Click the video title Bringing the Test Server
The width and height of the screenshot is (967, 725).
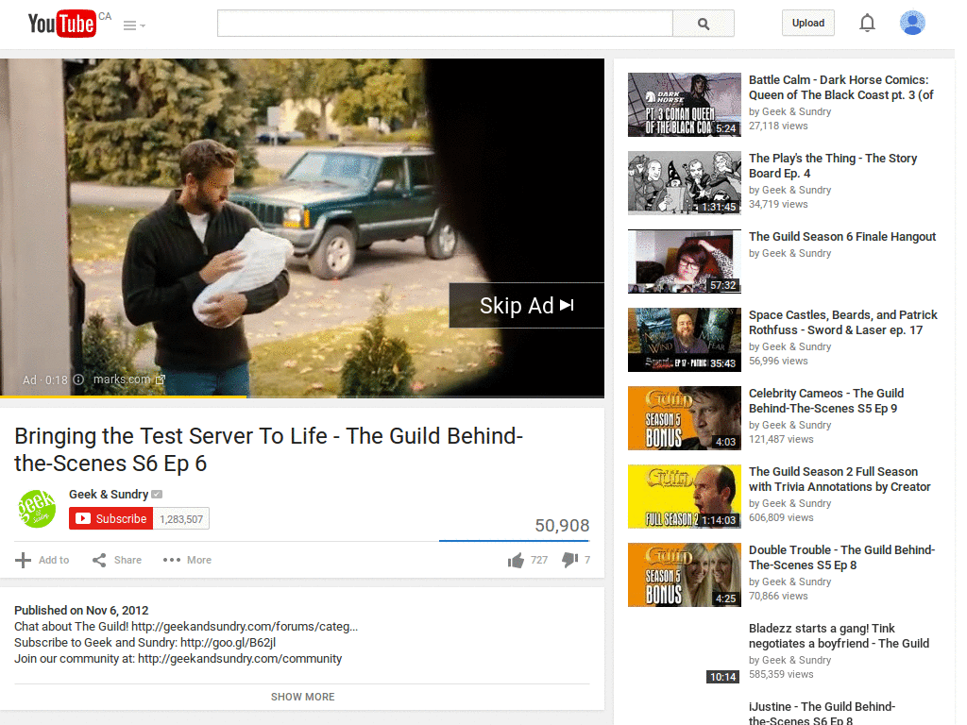(269, 449)
